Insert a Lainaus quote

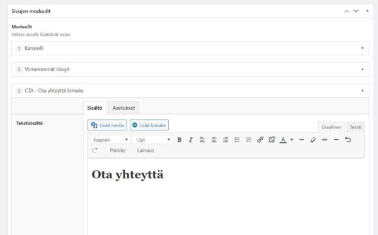[146, 151]
